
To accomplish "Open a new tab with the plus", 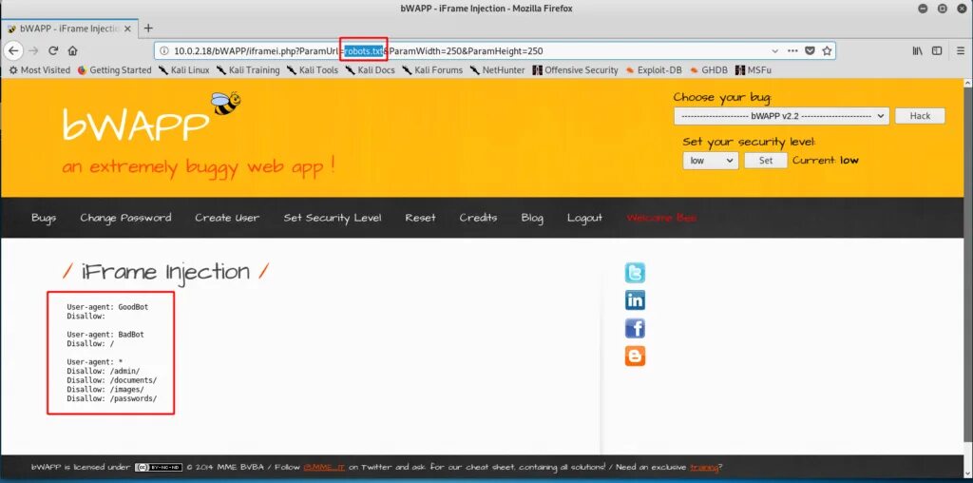I will pos(148,28).
